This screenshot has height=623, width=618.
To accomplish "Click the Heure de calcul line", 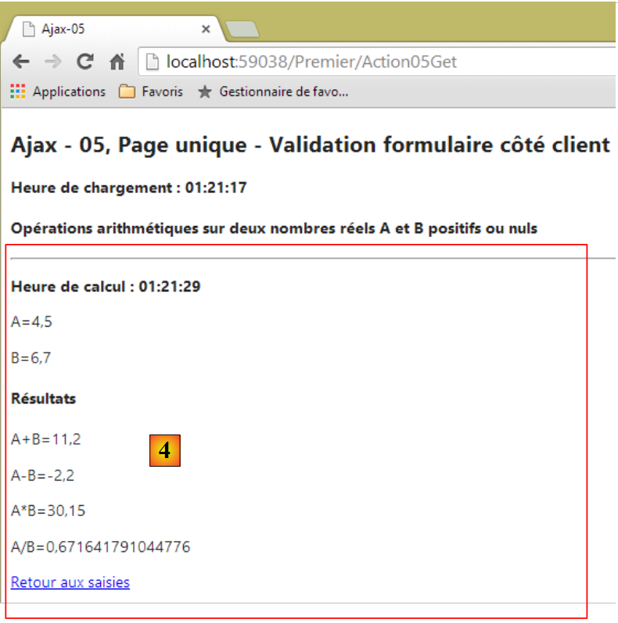I will tap(106, 287).
